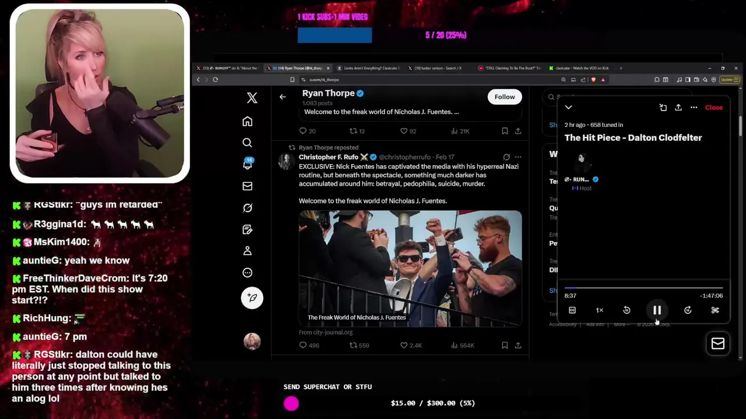Like the upper post with 92 likes
The height and width of the screenshot is (419, 746).
(x=408, y=131)
